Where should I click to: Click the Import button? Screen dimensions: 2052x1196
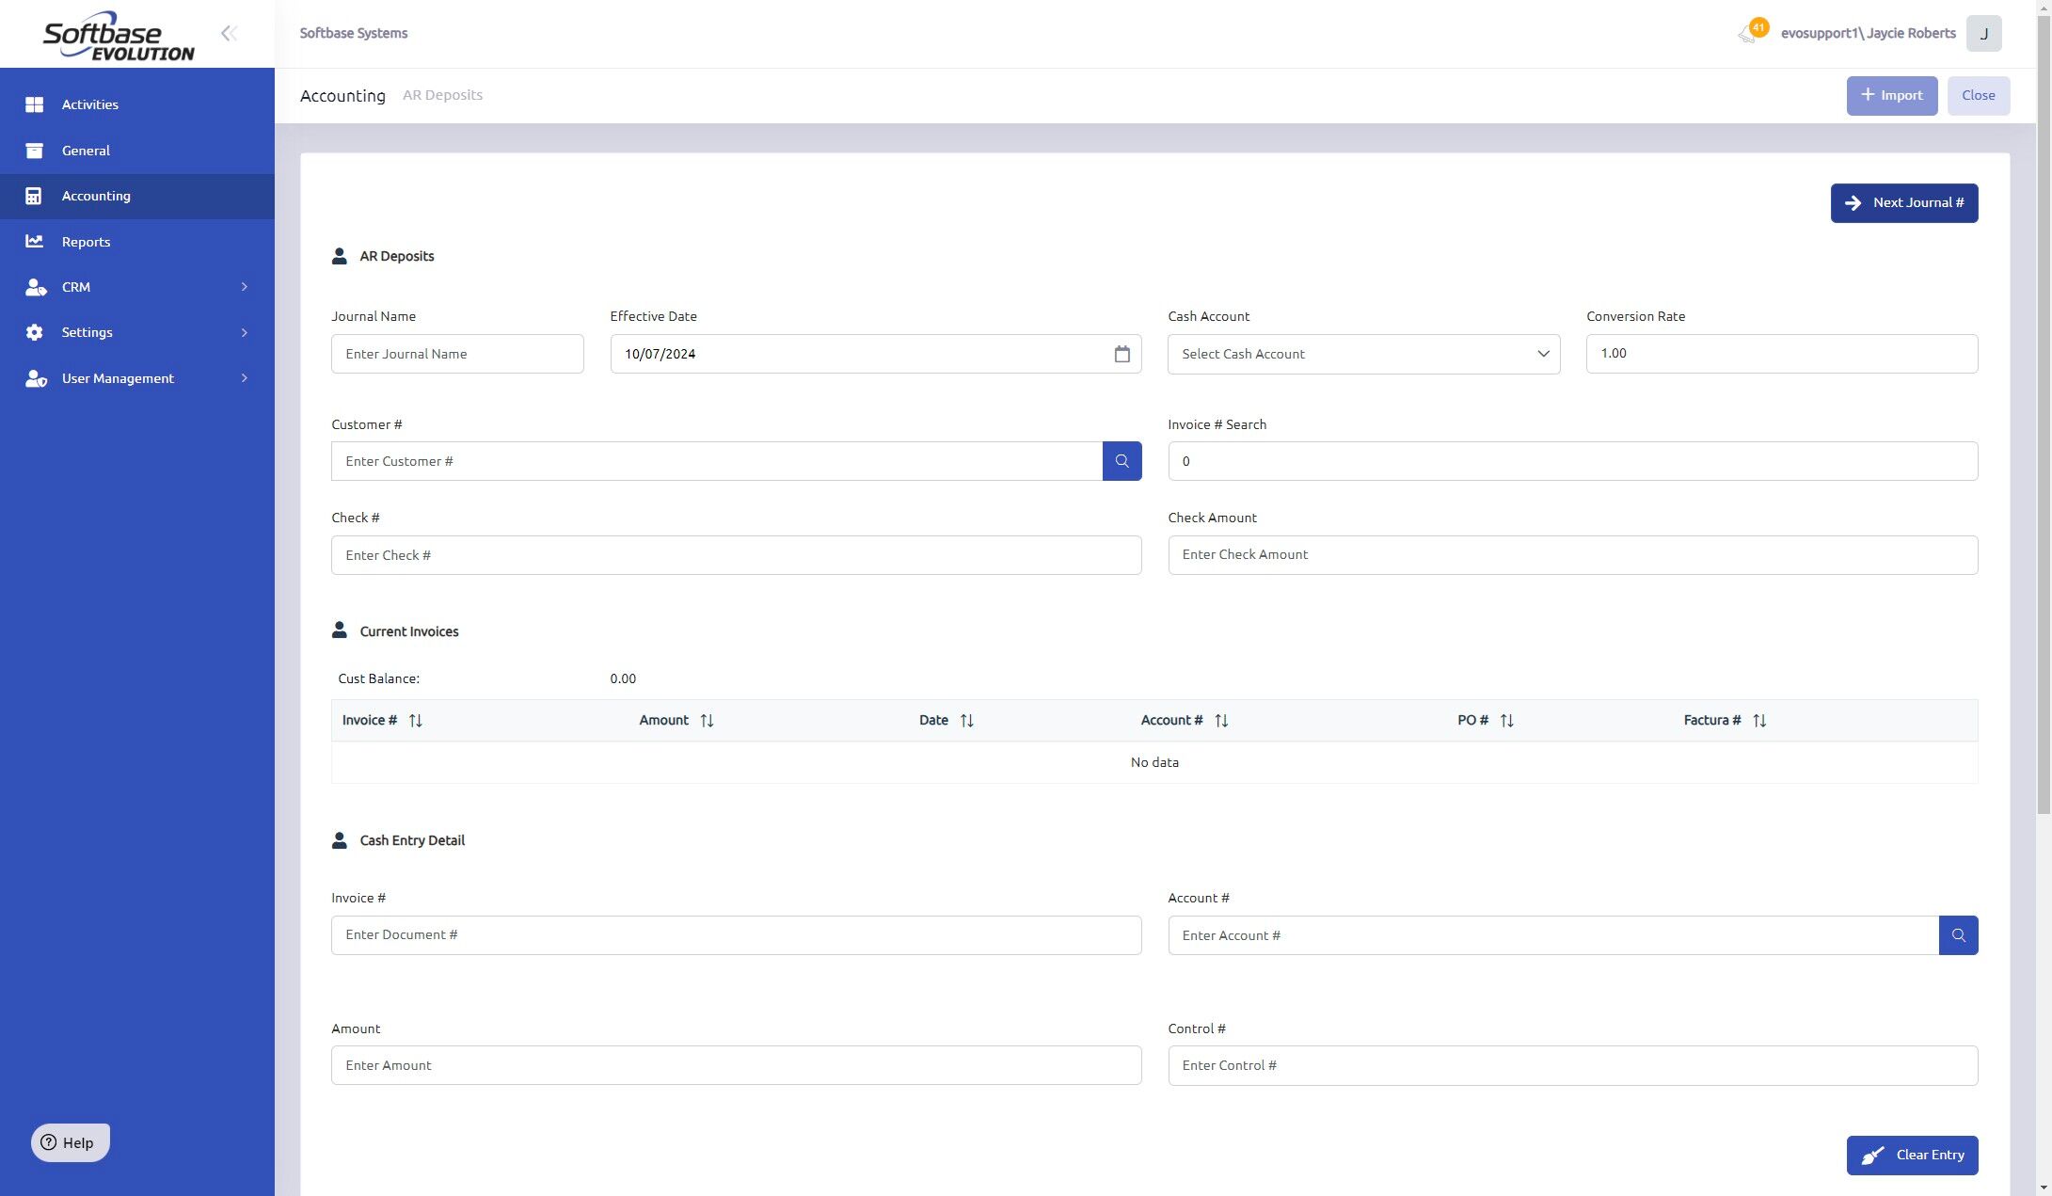click(1891, 96)
